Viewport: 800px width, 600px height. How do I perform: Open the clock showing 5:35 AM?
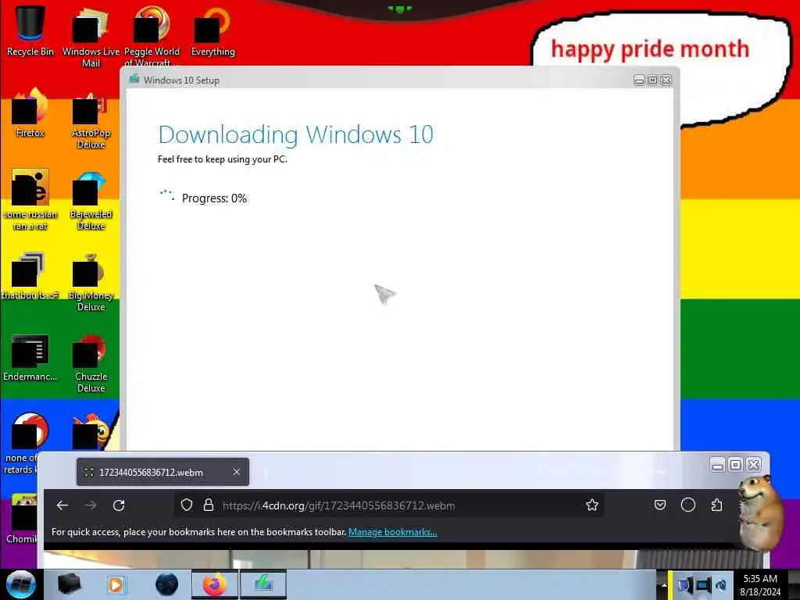[760, 585]
